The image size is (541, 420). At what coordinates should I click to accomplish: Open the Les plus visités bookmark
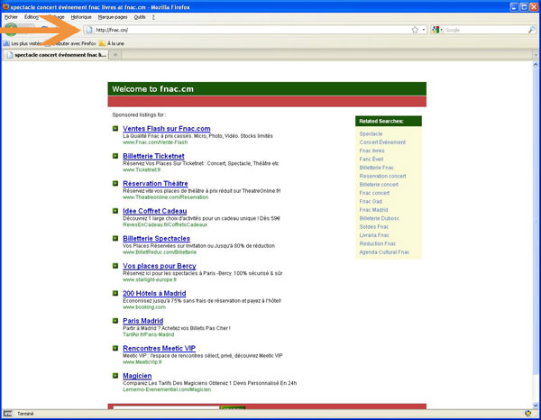click(x=23, y=43)
